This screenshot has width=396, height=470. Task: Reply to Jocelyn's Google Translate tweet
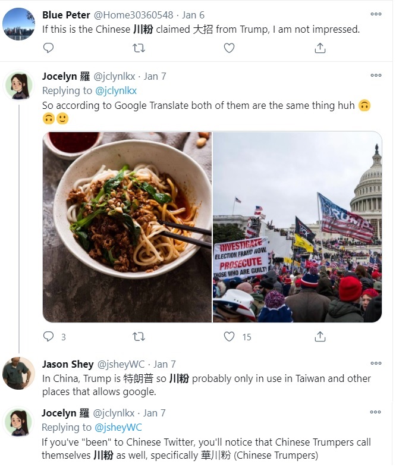coord(49,337)
